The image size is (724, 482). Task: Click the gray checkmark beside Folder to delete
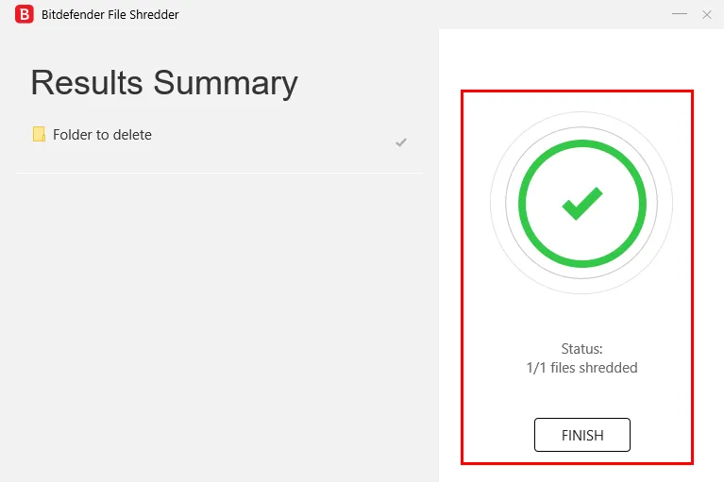[x=401, y=142]
